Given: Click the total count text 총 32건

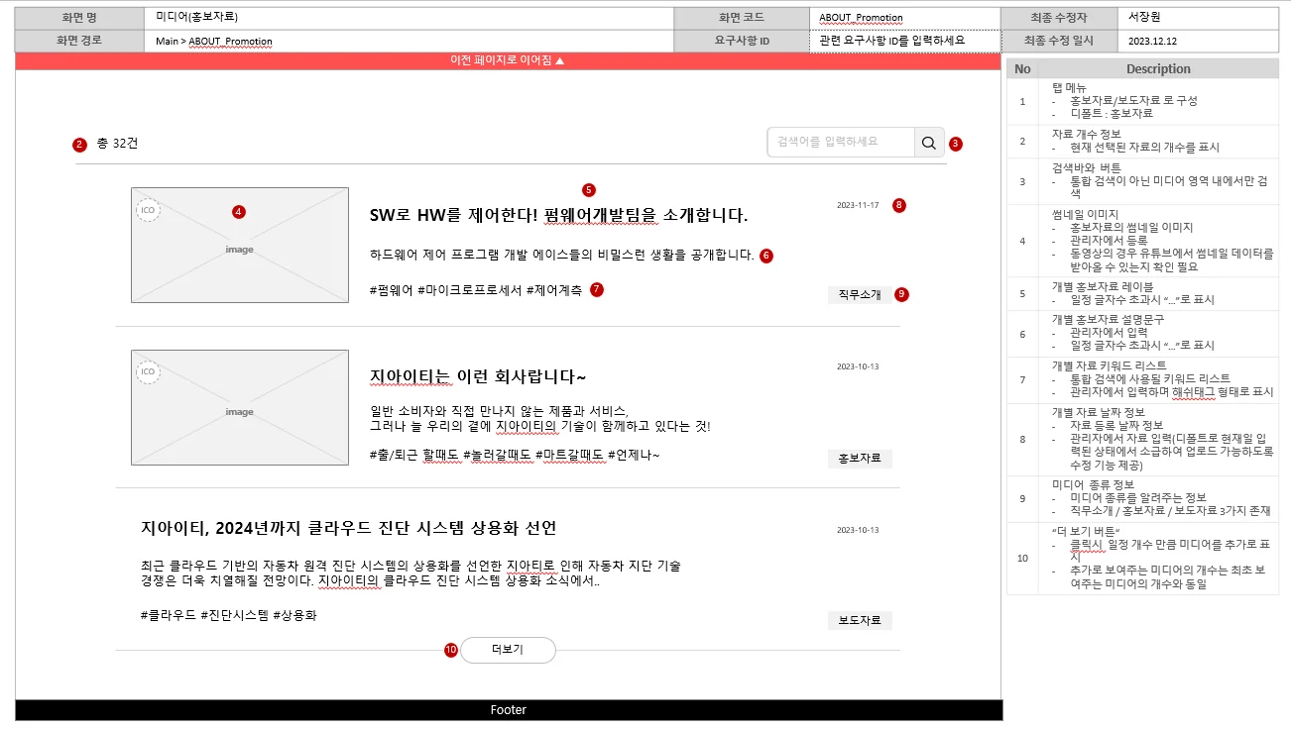Looking at the screenshot, I should (118, 144).
